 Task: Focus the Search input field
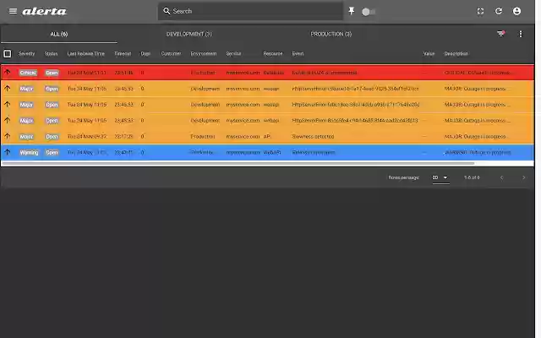tap(250, 11)
